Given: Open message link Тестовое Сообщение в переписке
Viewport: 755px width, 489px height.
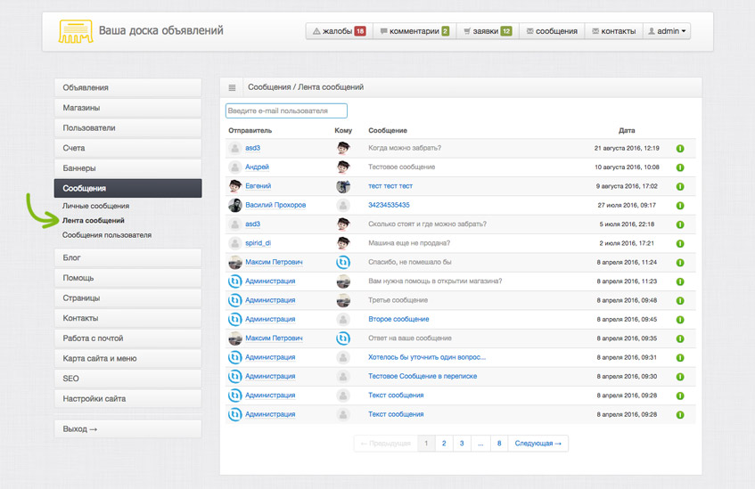Looking at the screenshot, I should (x=423, y=377).
